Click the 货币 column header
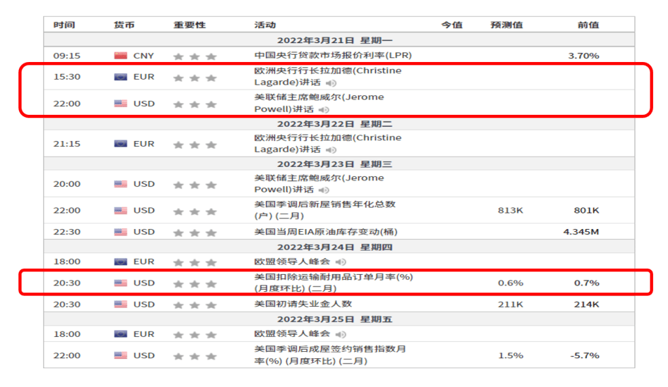Viewport: 668px width, 387px height. (x=124, y=25)
